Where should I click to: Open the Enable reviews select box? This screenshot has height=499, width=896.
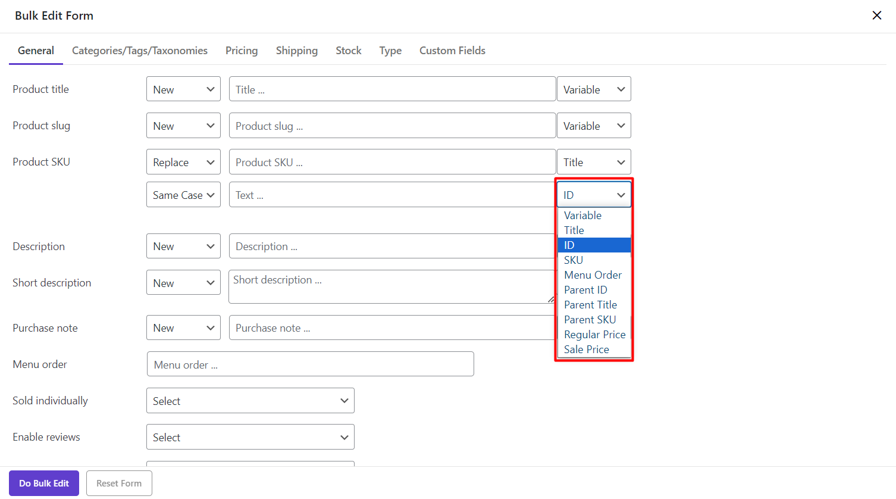coord(250,437)
